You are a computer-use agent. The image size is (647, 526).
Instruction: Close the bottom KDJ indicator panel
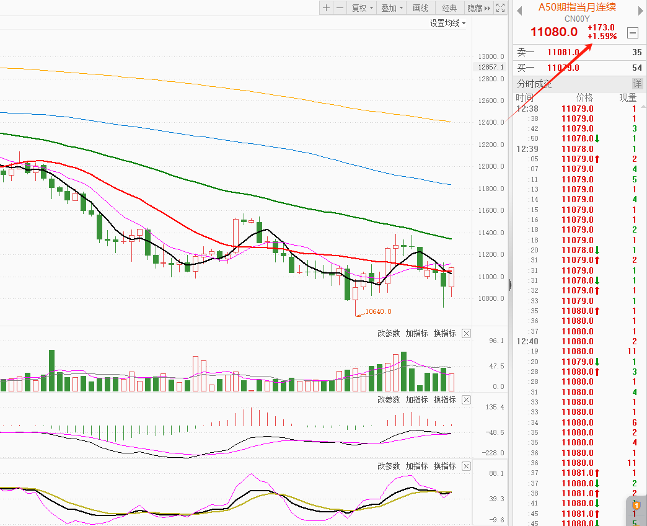pyautogui.click(x=466, y=466)
